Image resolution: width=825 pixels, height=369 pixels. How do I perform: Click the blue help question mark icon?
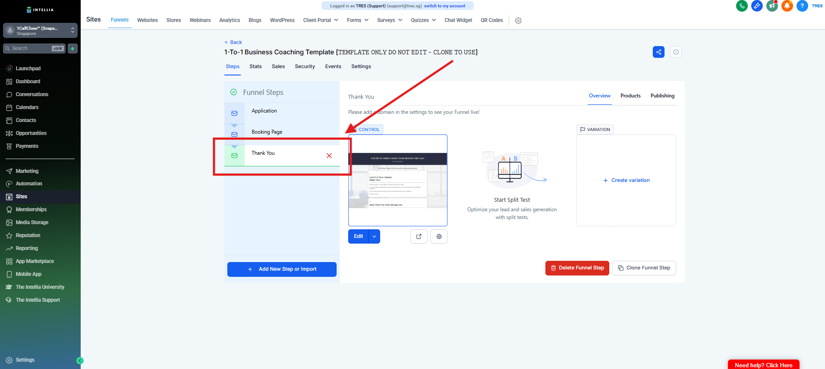click(x=802, y=6)
